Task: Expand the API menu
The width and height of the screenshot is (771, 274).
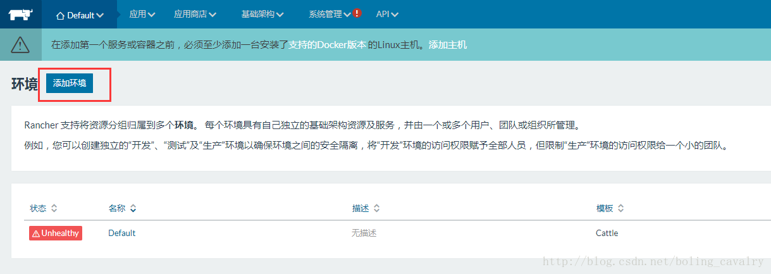Action: (x=387, y=14)
